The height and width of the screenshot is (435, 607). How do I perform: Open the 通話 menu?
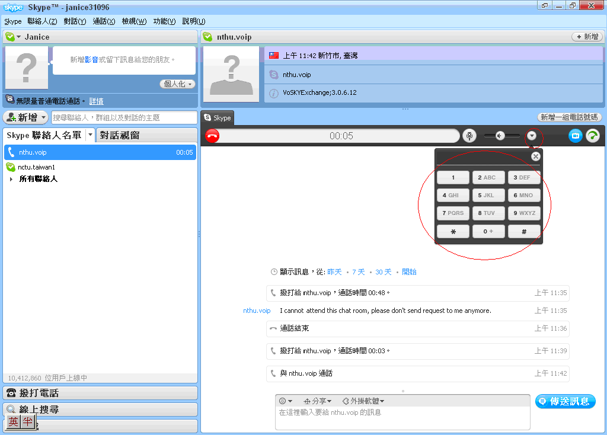104,21
